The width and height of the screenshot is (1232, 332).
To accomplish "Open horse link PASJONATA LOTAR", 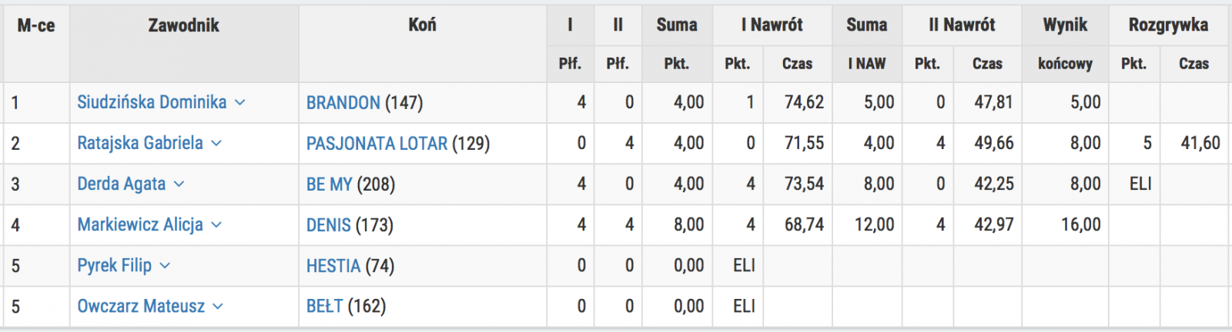I will point(377,143).
